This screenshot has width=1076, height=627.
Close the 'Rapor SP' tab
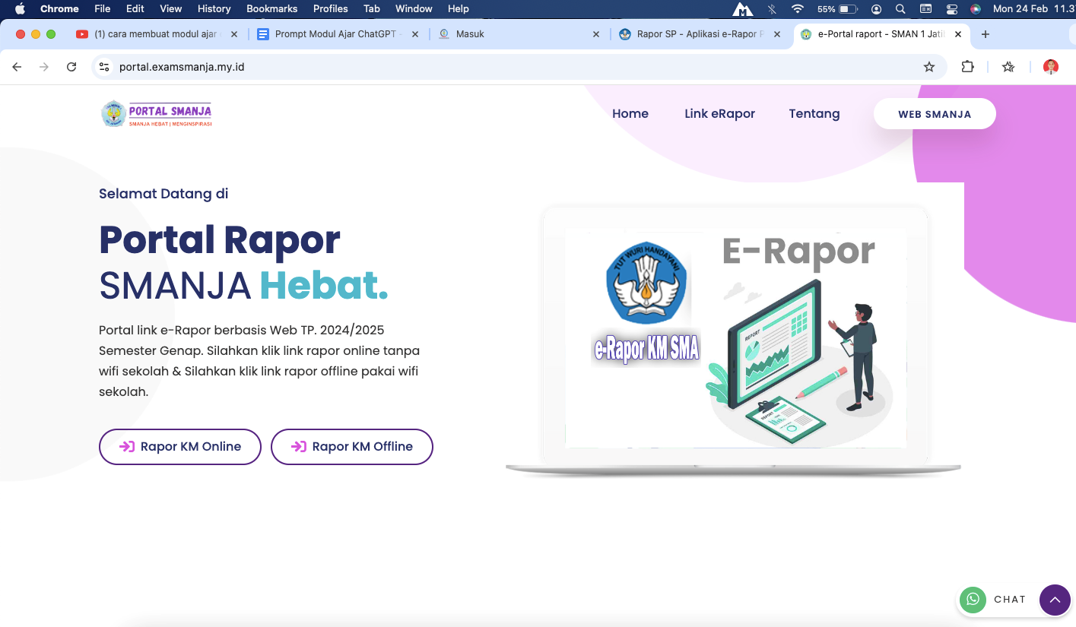click(777, 34)
